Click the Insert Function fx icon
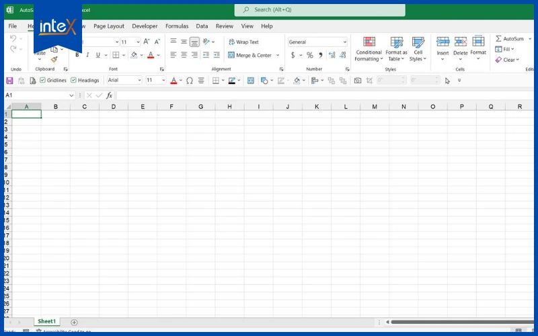The width and height of the screenshot is (538, 336). pos(109,95)
